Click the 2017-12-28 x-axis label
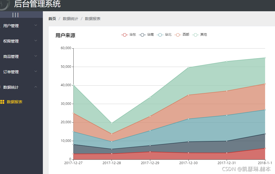This screenshot has height=174, width=275. click(112, 163)
